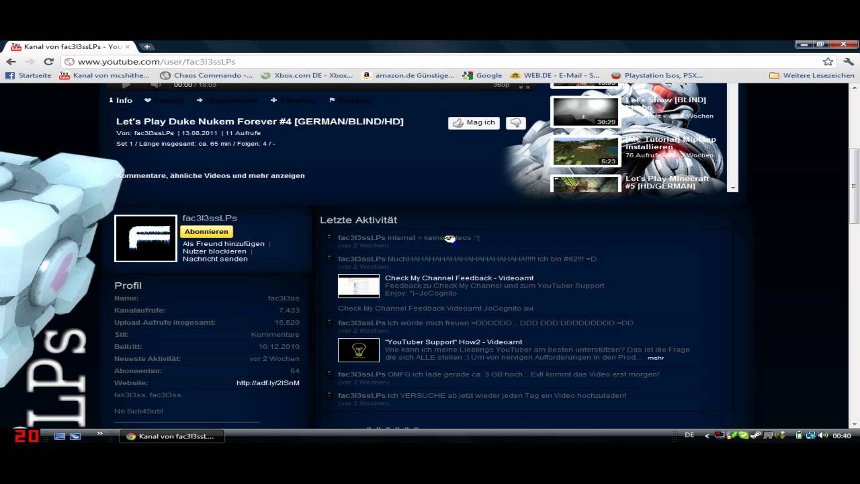Screen dimensions: 860x484
Task: Click the video player play button
Action: [126, 85]
